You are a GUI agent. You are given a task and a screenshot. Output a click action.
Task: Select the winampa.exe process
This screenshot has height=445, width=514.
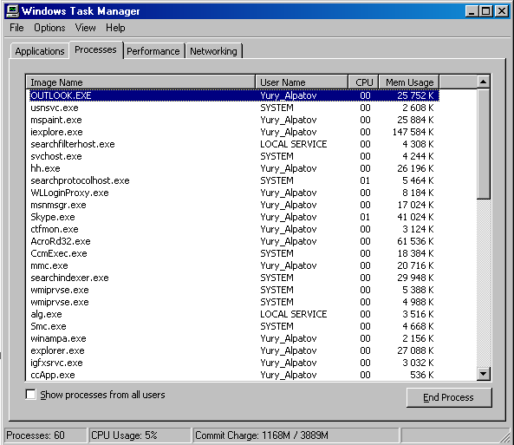point(234,338)
